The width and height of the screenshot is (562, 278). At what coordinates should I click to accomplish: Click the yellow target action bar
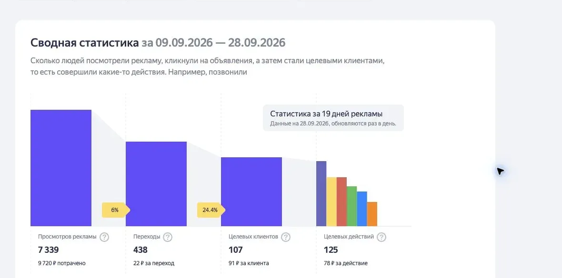331,202
